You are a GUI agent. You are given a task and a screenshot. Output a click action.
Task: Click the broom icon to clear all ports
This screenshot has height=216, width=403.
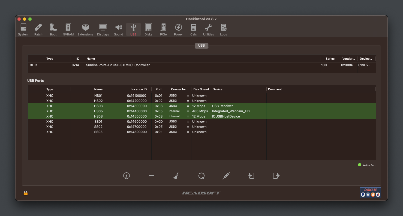pos(176,176)
